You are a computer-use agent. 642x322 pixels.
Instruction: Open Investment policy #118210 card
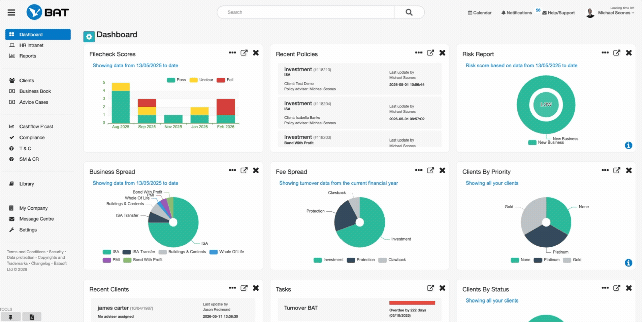point(360,79)
